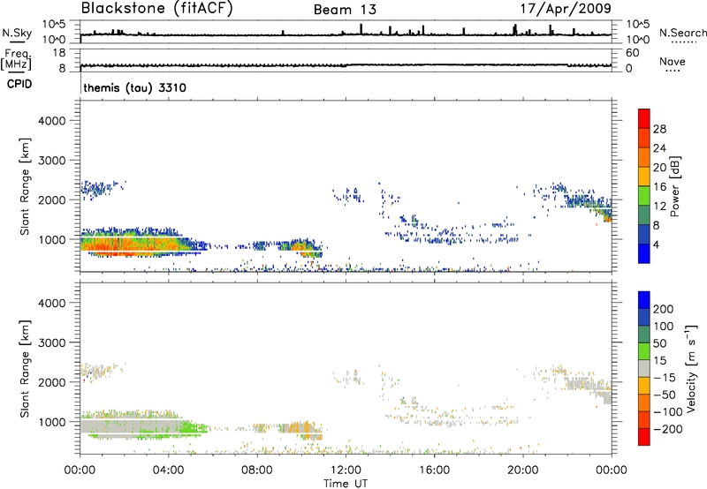Click the 'Power [dB]' color bar title

(x=674, y=186)
